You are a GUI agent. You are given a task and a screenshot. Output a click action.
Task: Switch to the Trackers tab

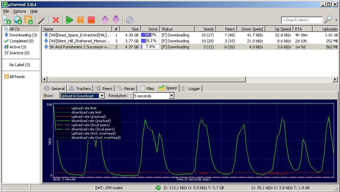coord(80,88)
